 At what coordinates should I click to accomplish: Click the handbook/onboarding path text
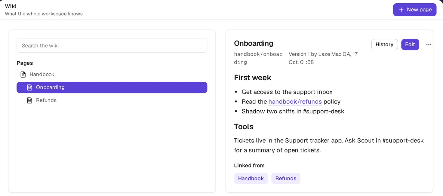258,58
